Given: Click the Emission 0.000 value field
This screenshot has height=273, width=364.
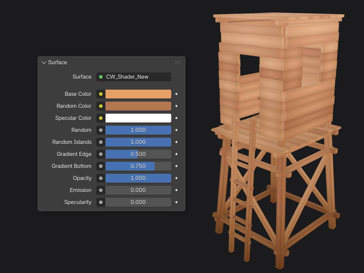Looking at the screenshot, I should (x=138, y=190).
